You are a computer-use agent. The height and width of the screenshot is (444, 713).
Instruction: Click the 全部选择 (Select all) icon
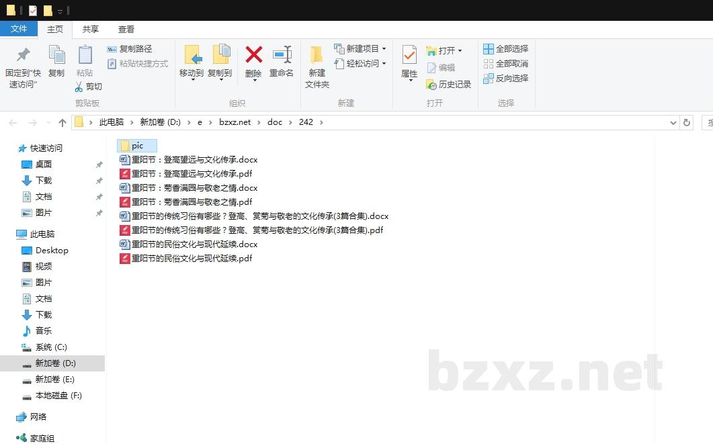coord(489,48)
